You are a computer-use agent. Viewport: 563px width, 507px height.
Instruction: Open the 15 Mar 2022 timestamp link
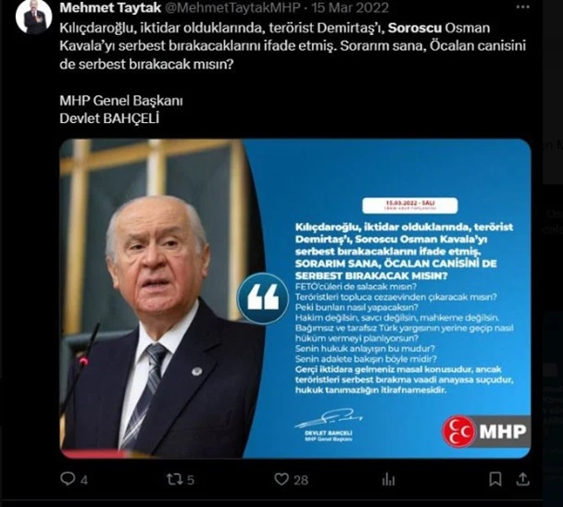(350, 7)
